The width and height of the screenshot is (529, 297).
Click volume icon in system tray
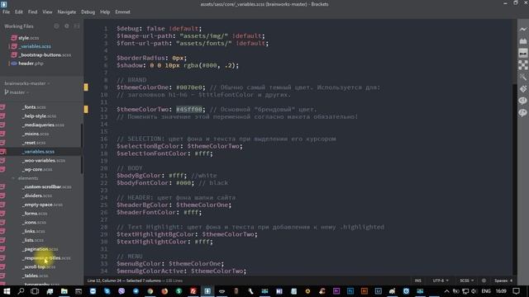pyautogui.click(x=474, y=291)
